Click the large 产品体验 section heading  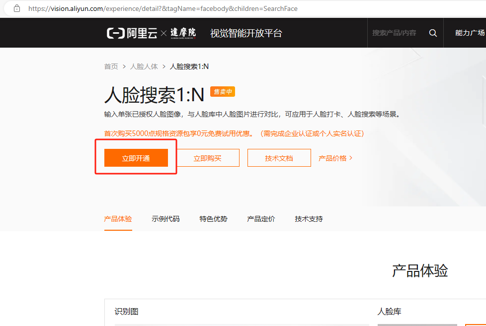[x=420, y=270]
